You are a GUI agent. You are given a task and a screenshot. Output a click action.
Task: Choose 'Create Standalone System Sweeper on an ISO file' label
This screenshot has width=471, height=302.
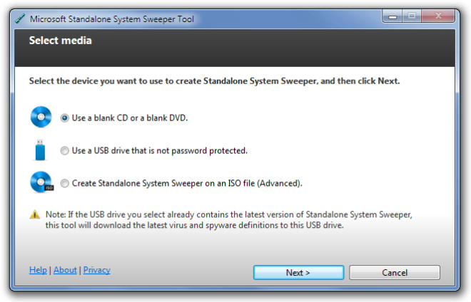[x=187, y=183]
